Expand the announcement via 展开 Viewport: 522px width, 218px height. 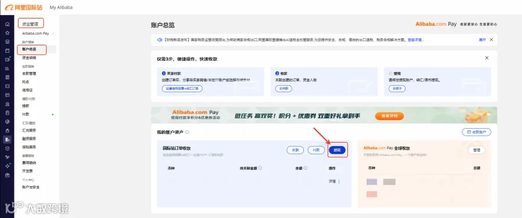click(x=482, y=39)
